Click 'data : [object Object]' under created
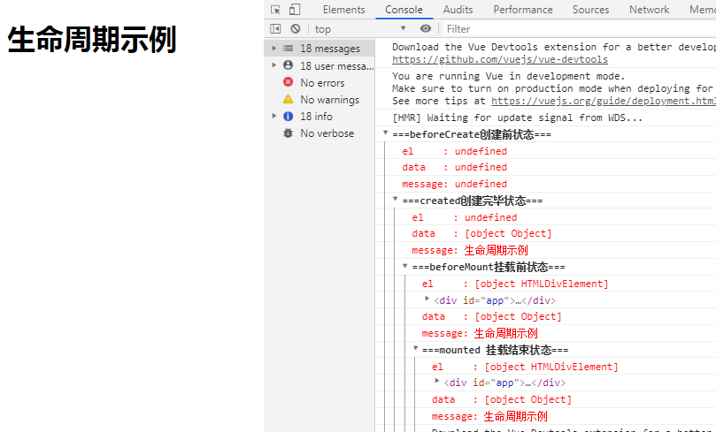The image size is (716, 432). tap(481, 233)
